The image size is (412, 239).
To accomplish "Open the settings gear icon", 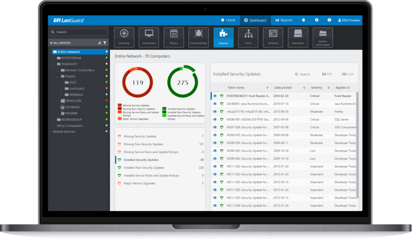I will (x=317, y=20).
